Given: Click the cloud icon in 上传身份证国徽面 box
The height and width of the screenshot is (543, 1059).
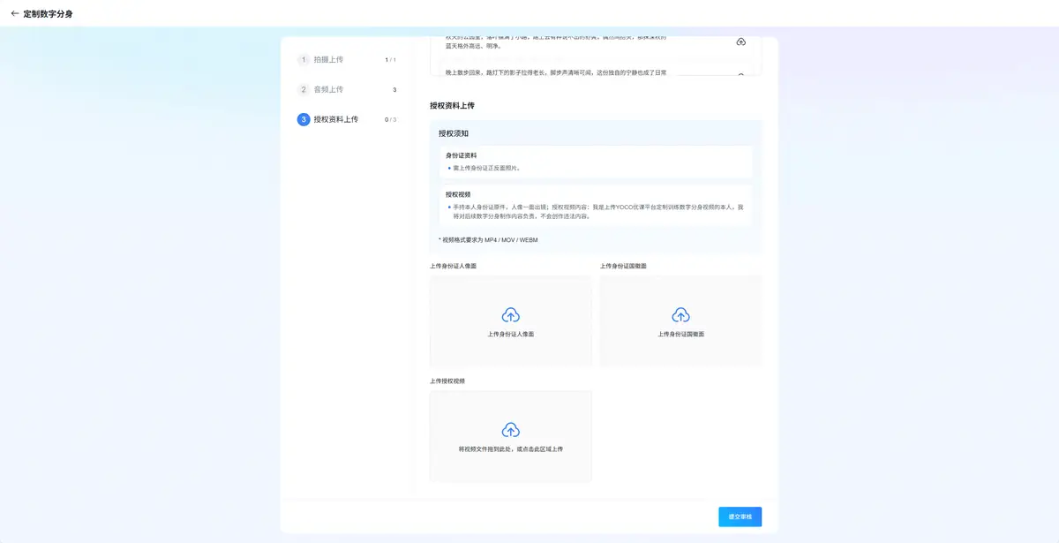Looking at the screenshot, I should (x=680, y=315).
